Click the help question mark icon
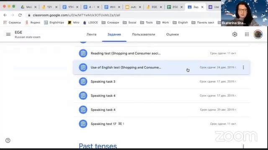 (x=8, y=140)
